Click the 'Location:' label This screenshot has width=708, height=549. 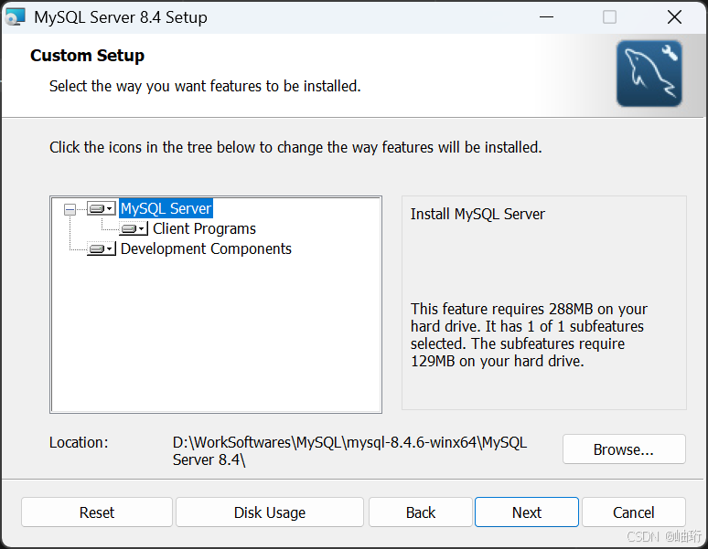click(x=79, y=443)
